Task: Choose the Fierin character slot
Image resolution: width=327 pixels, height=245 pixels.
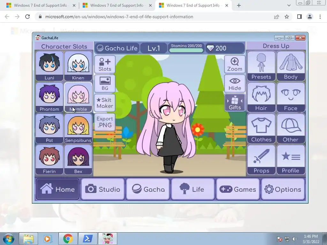Action: [49, 160]
